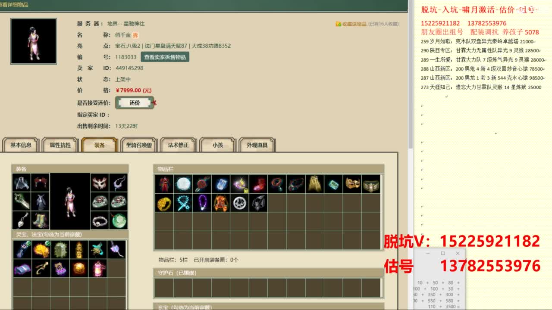552x310 pixels.
Task: Open the white ring disc item
Action: 239,203
